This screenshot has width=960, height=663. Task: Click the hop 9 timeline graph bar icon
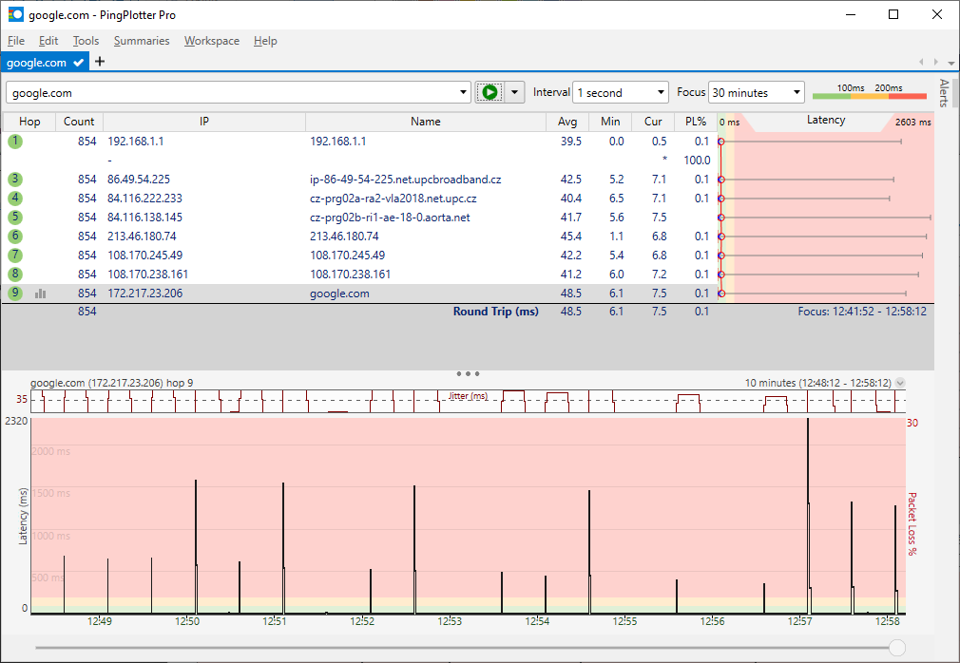click(40, 294)
